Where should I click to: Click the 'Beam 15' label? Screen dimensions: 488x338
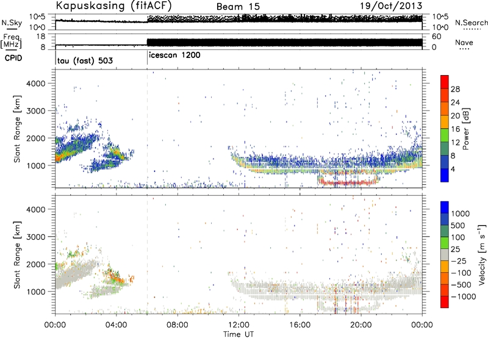click(x=238, y=7)
